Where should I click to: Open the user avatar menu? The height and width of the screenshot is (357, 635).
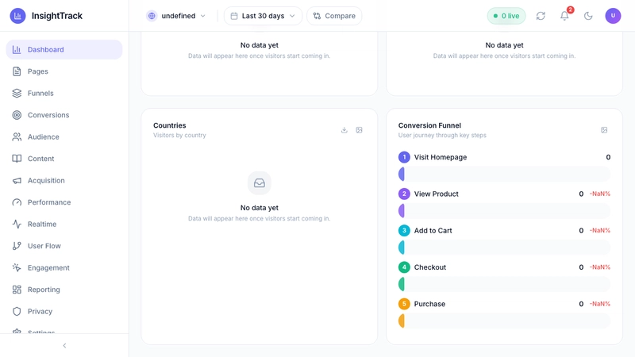point(613,16)
